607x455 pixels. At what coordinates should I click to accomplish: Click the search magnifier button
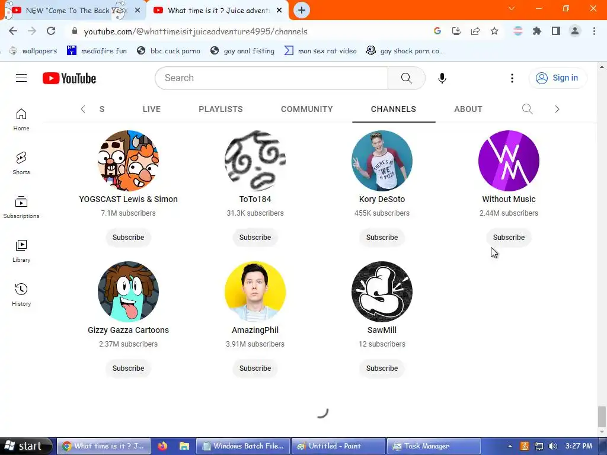pos(407,78)
